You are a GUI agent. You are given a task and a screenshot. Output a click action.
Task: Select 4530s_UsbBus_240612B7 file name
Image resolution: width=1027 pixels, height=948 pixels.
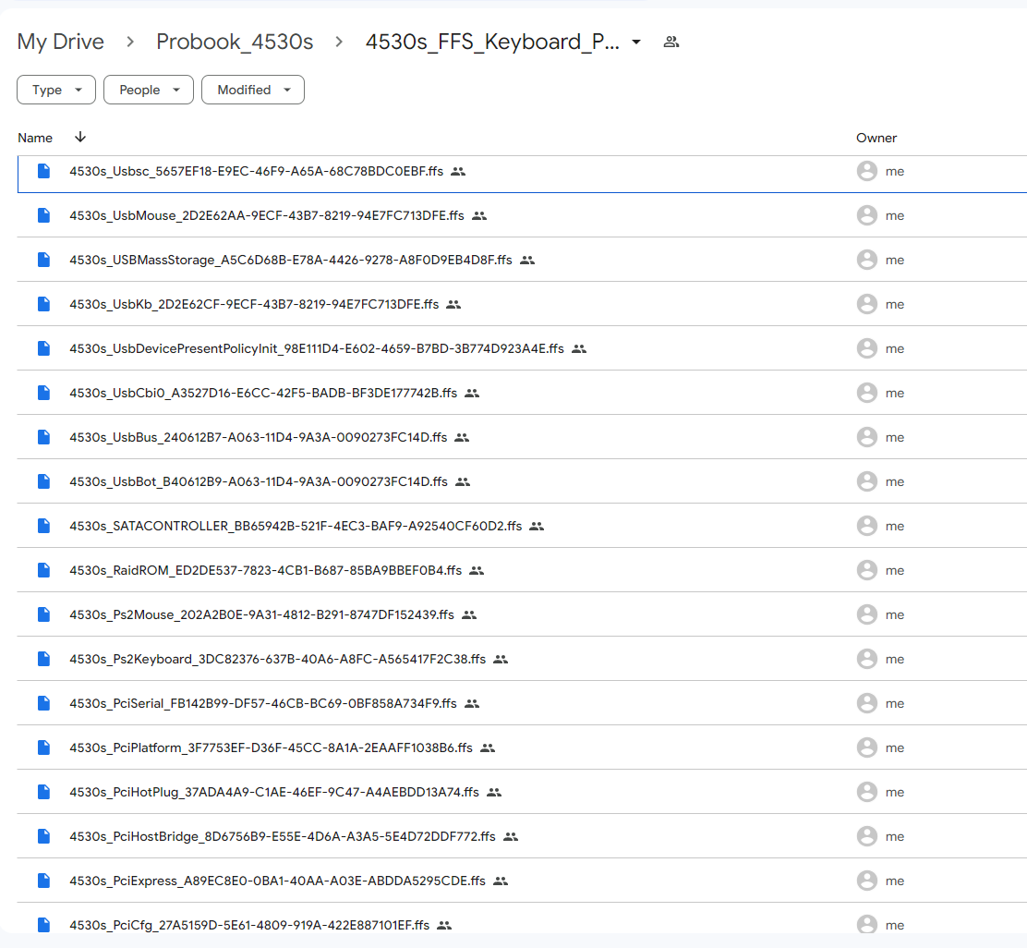pos(258,437)
